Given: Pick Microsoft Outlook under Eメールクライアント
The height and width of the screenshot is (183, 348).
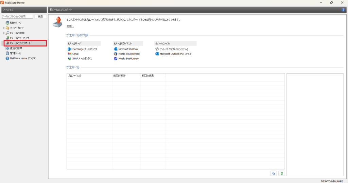Looking at the screenshot, I should [126, 49].
